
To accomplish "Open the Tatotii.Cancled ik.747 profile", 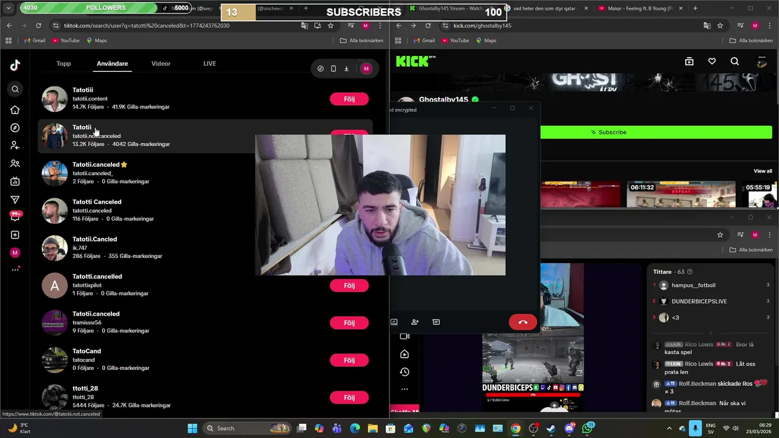I will pos(94,239).
